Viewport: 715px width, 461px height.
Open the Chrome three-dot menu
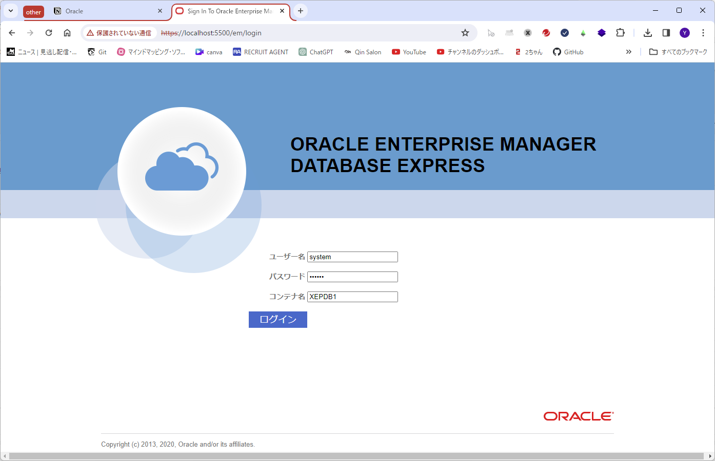pos(703,32)
